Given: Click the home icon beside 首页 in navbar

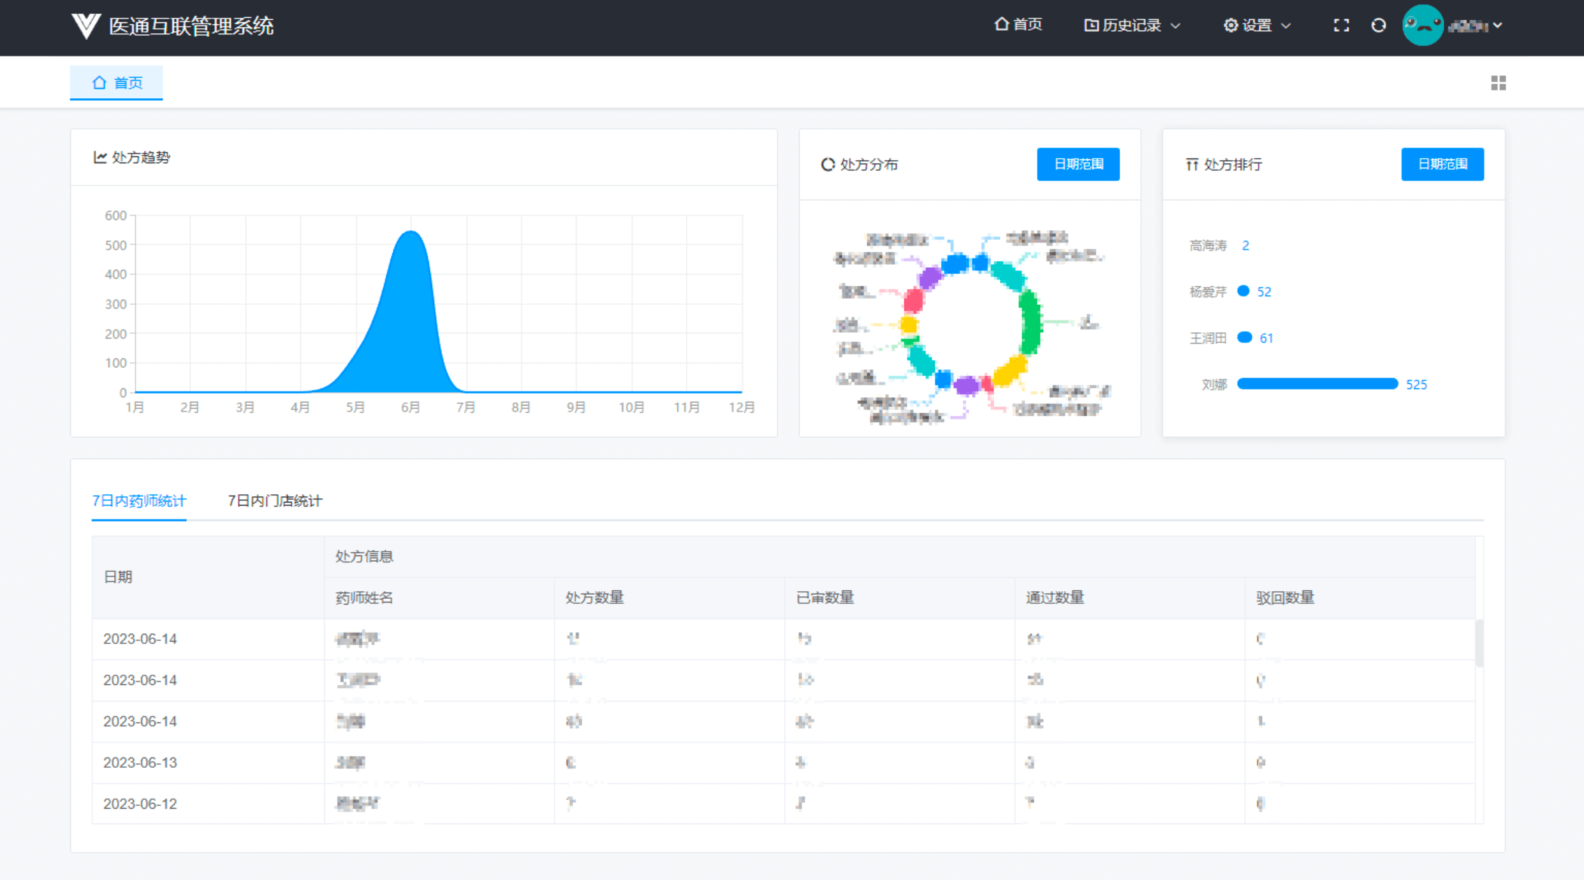Looking at the screenshot, I should coord(1001,24).
